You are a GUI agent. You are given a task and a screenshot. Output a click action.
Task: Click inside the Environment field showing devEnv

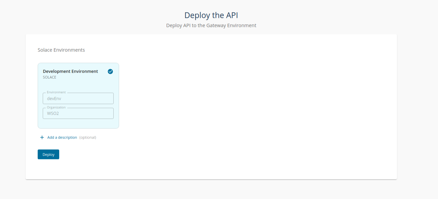78,98
